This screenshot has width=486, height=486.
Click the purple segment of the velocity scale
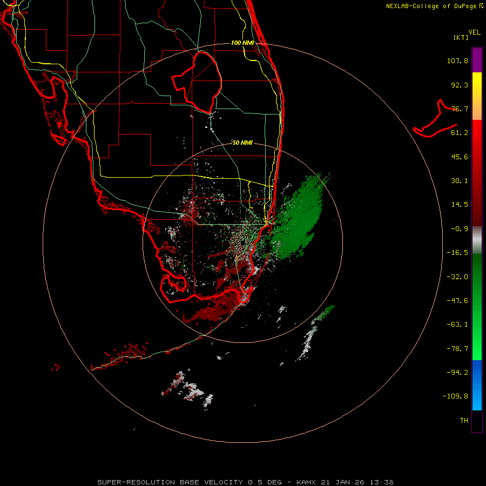coord(477,60)
